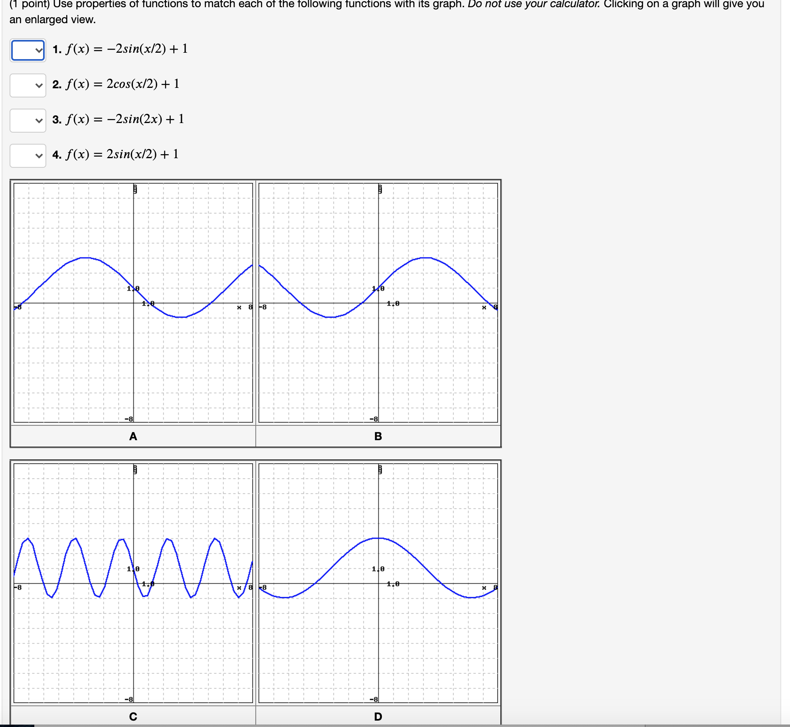The width and height of the screenshot is (790, 727).
Task: Expand the selector beside f(x) = -2sin(2x)+1
Action: (27, 121)
